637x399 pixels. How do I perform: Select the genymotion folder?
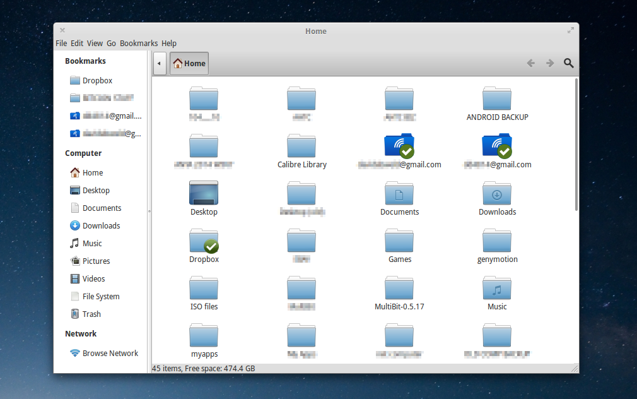point(497,246)
